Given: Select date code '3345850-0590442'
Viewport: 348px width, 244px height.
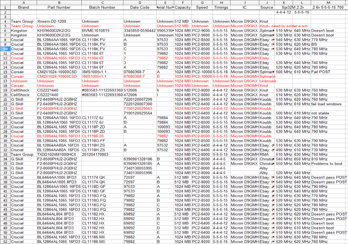Looking at the screenshot, I should [x=140, y=30].
